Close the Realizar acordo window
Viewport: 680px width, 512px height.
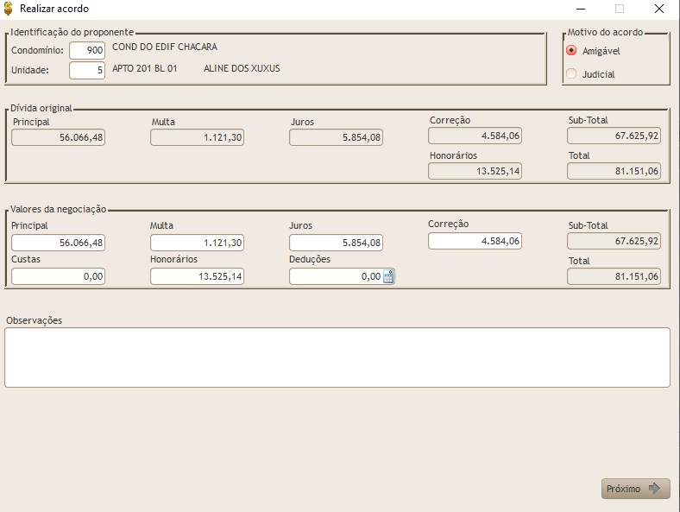click(x=659, y=9)
